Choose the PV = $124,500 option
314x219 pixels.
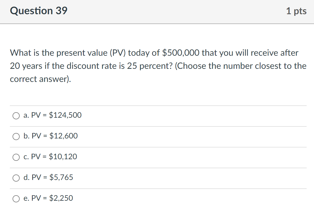[53, 115]
